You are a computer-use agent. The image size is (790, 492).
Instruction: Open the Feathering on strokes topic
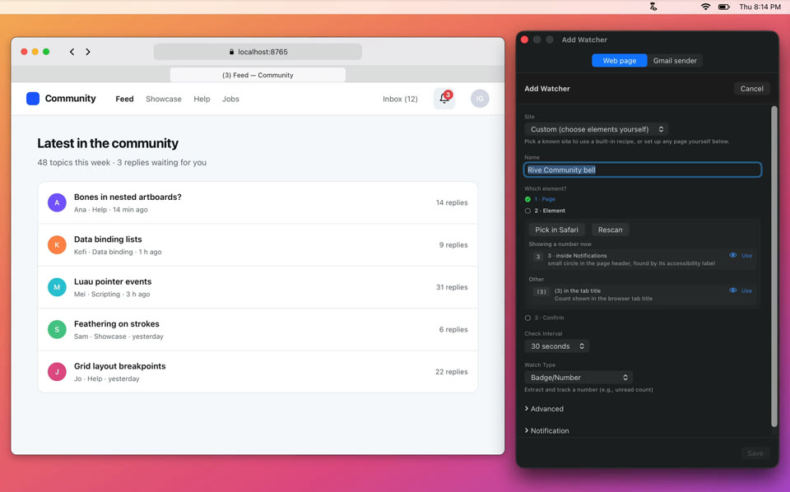(116, 324)
